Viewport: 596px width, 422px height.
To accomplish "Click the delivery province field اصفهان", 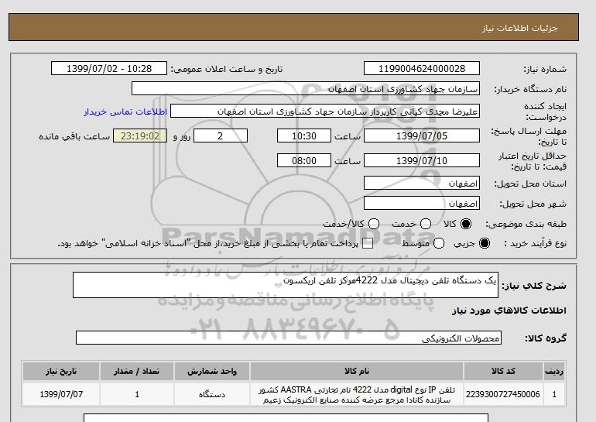I will (x=422, y=184).
